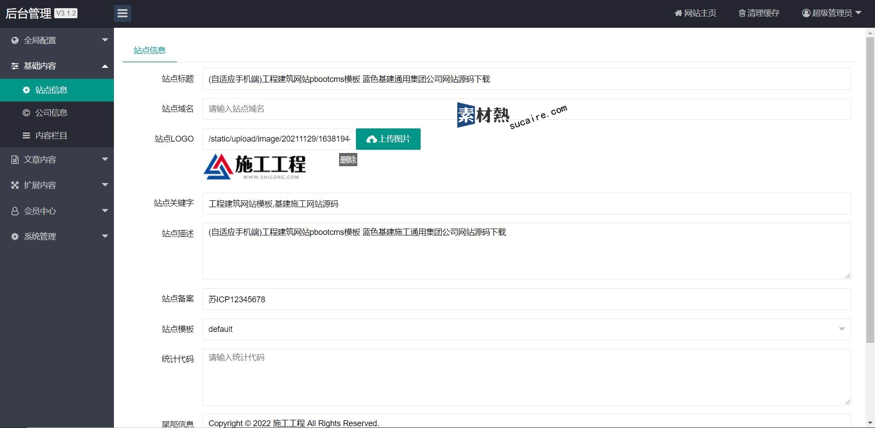Click the 站点LOGO path input field

click(276, 139)
